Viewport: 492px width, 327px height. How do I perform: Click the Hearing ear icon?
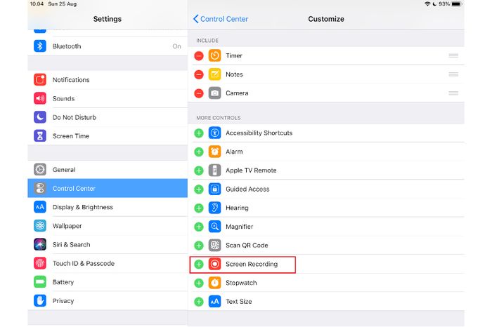coord(214,208)
